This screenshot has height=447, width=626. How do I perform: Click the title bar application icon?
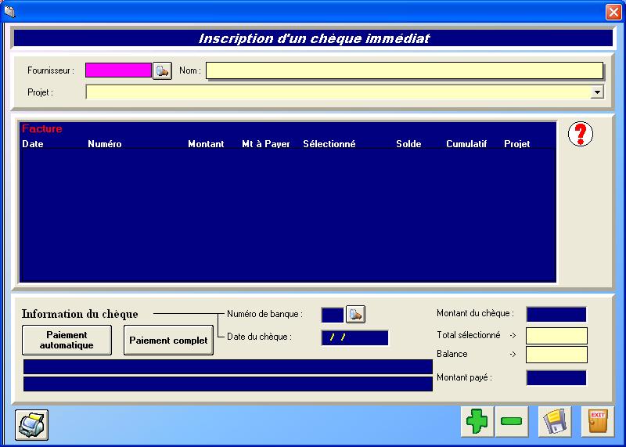point(9,11)
